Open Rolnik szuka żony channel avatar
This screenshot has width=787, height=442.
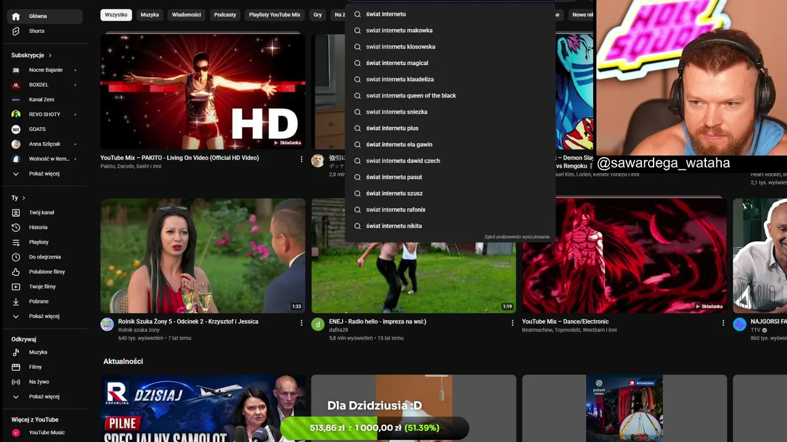(x=107, y=324)
